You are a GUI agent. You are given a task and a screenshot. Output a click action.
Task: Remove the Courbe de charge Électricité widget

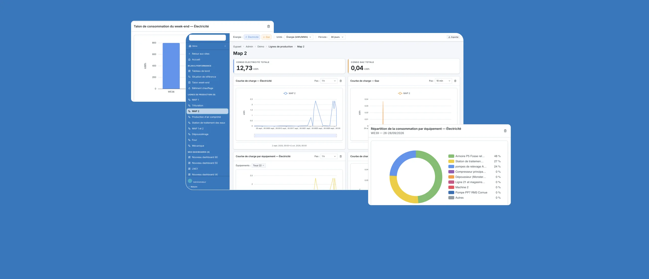pyautogui.click(x=341, y=81)
